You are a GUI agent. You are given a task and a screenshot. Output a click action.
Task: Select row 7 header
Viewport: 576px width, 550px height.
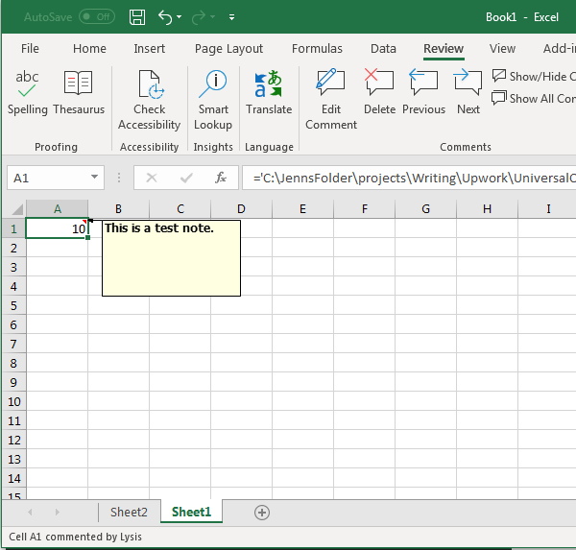(x=13, y=345)
